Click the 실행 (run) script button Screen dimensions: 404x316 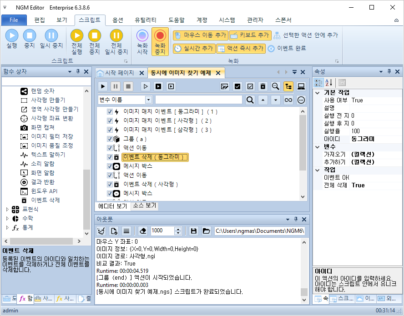pos(12,39)
